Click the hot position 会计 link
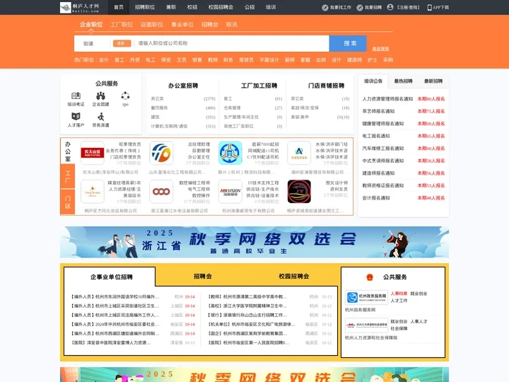 pyautogui.click(x=103, y=59)
